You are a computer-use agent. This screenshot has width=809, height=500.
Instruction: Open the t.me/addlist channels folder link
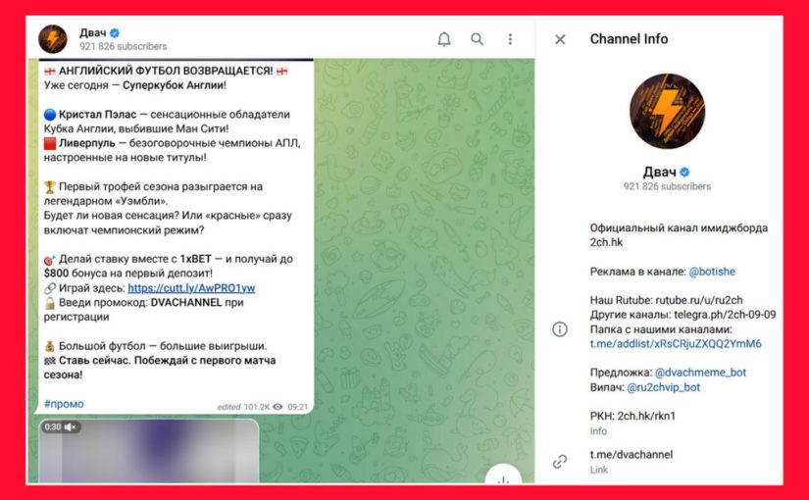676,344
